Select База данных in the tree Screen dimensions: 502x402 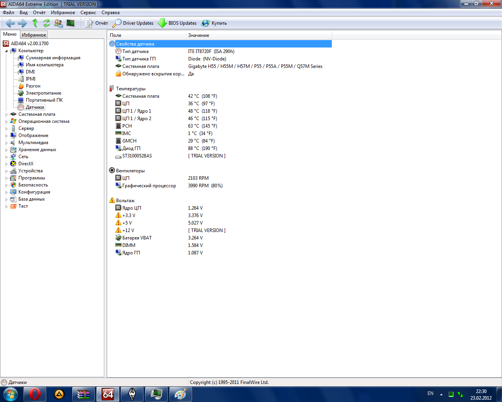(27, 199)
